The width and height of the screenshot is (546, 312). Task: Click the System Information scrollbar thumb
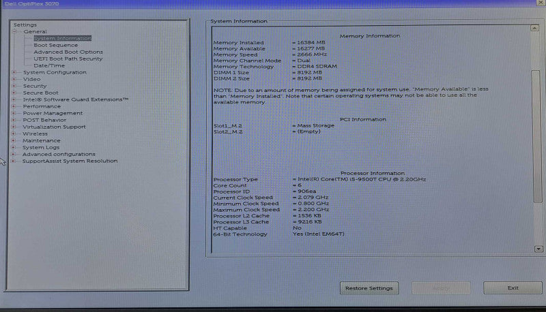536,136
